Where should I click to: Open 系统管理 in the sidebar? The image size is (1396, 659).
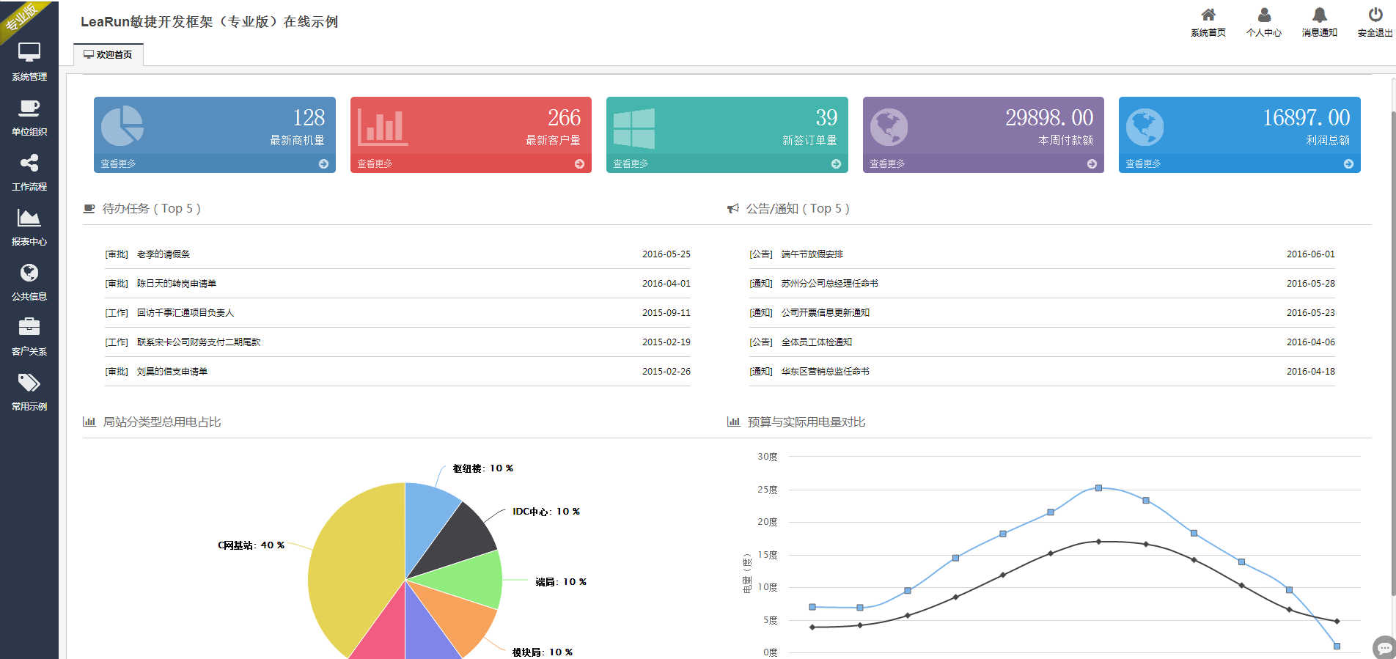click(29, 62)
